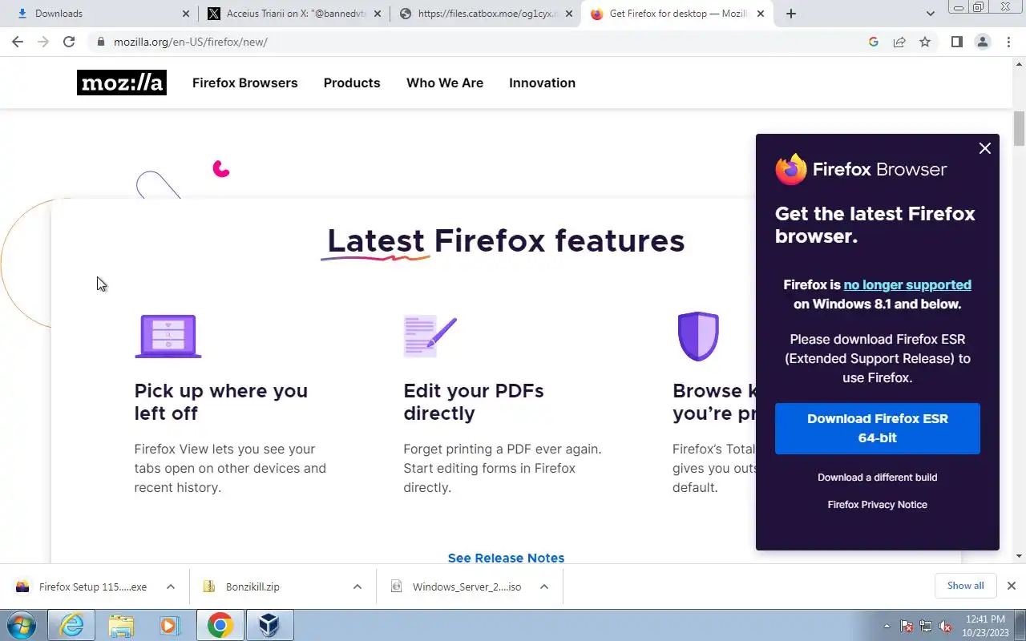Viewport: 1026px width, 641px height.
Task: Follow the no longer supported link
Action: pos(907,284)
